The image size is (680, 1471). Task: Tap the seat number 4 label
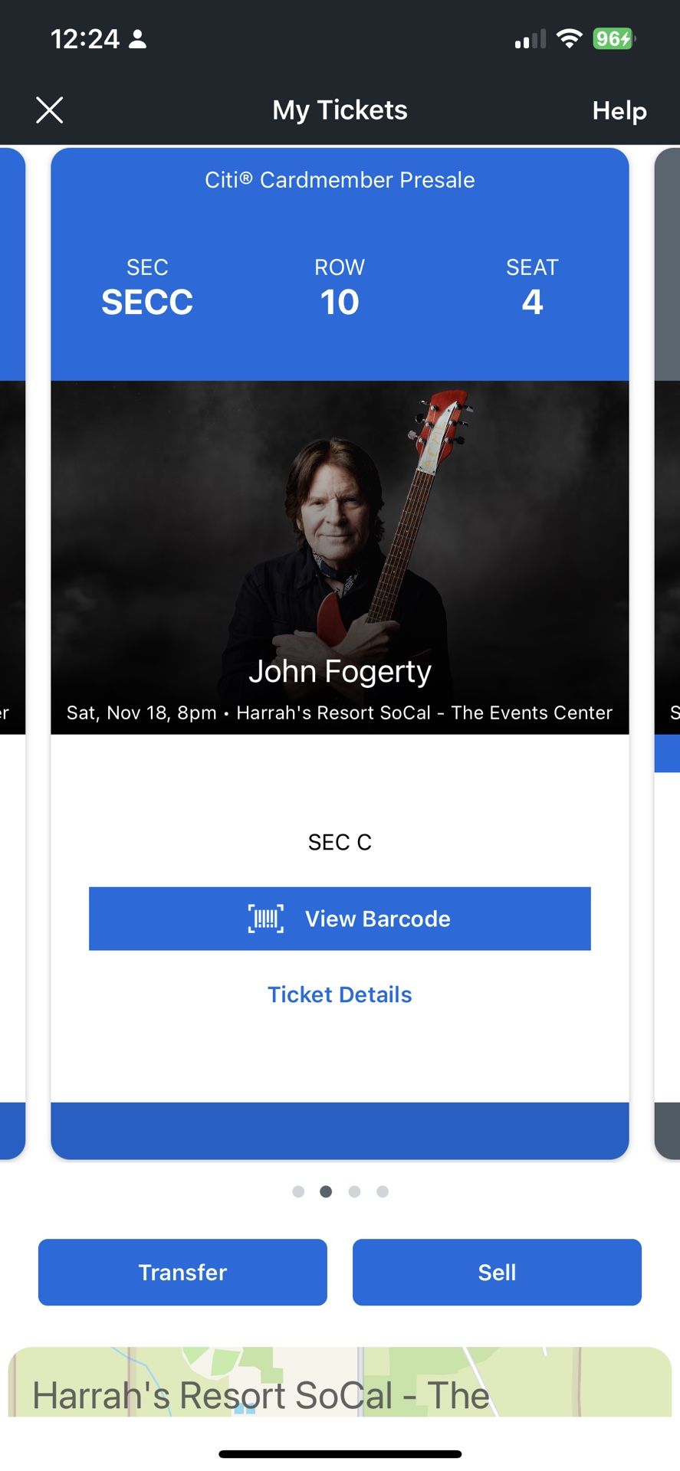[x=532, y=301]
